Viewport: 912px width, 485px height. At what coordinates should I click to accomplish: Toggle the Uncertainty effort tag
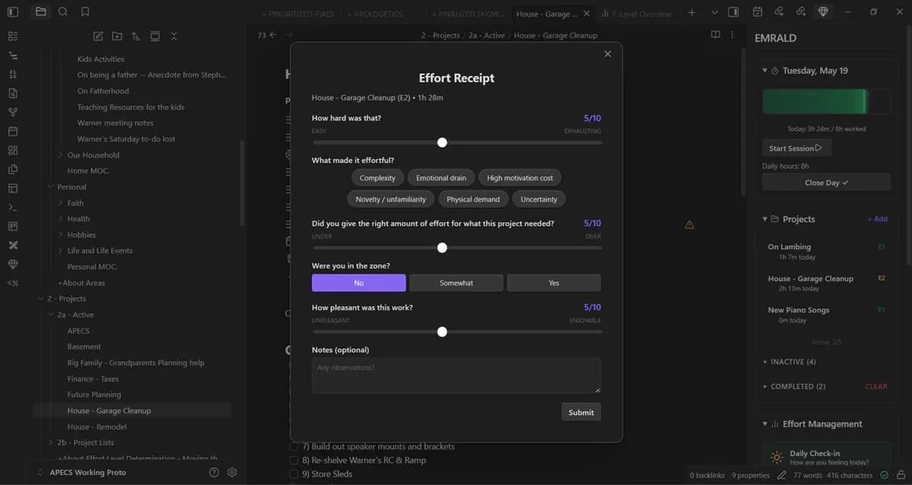[539, 199]
